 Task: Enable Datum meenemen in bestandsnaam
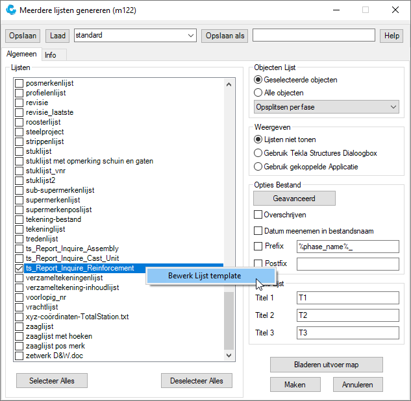point(258,231)
